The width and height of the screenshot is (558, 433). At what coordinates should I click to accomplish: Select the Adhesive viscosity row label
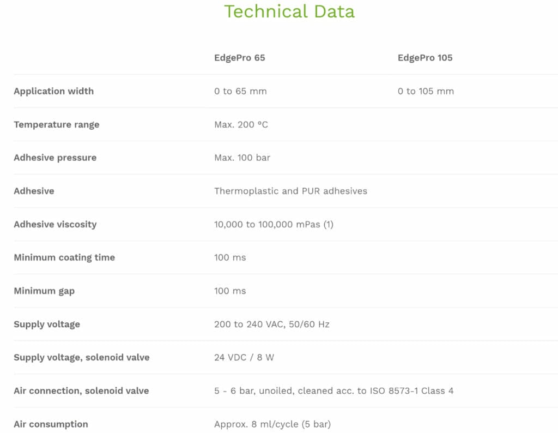click(x=55, y=224)
